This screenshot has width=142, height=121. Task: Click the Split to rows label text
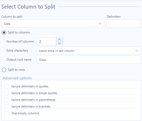[x=16, y=70]
